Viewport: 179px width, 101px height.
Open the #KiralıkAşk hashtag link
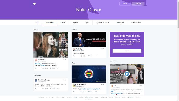(x=38, y=64)
